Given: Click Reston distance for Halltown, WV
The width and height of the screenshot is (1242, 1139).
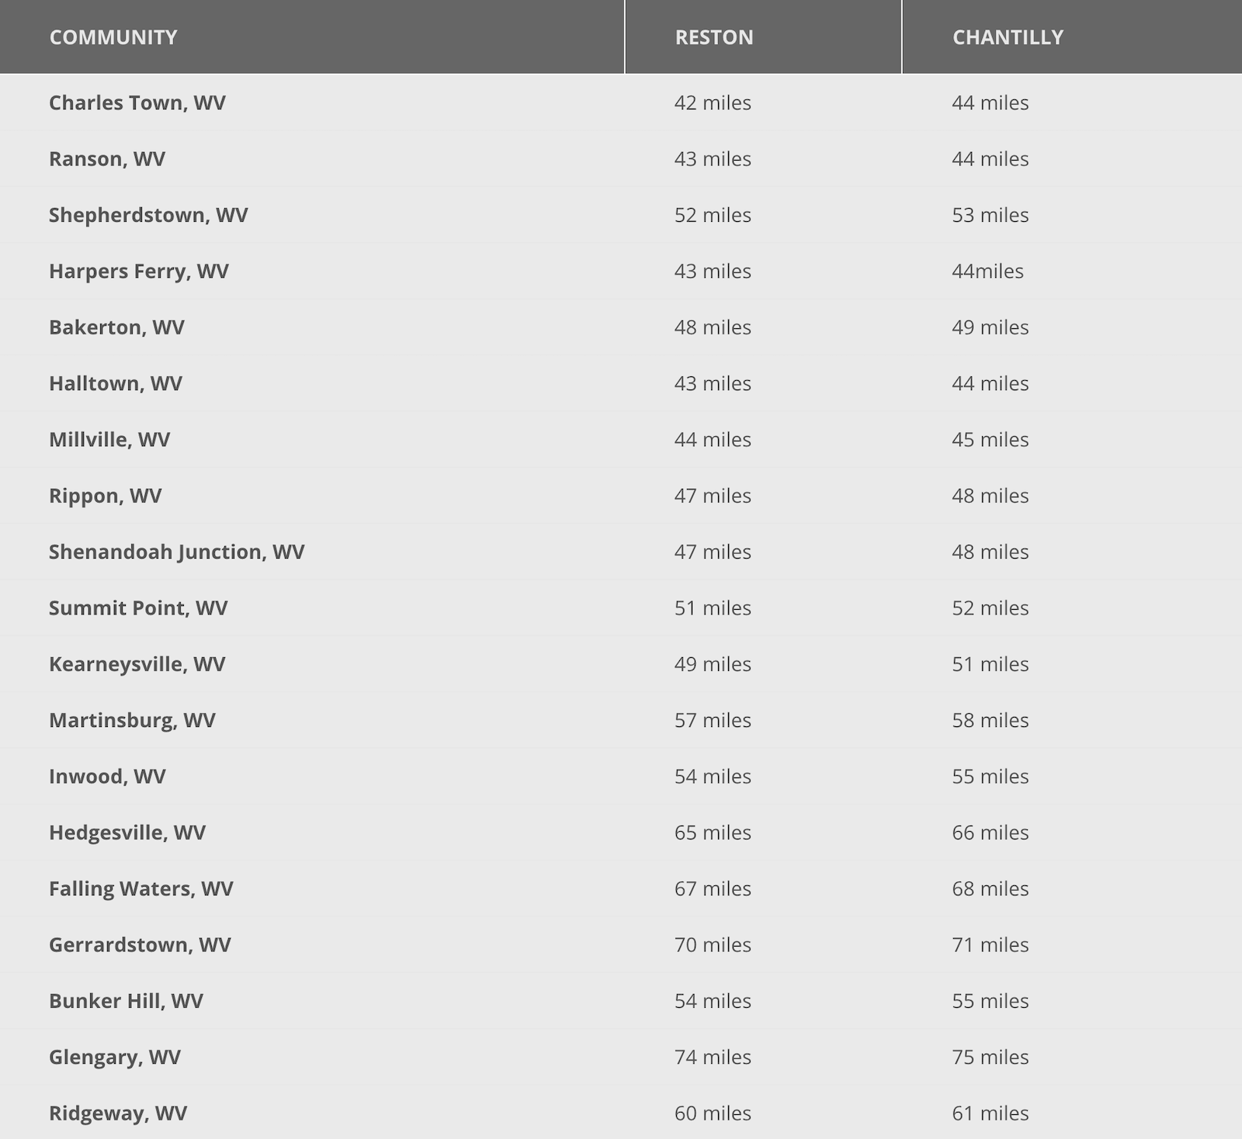Looking at the screenshot, I should [713, 383].
